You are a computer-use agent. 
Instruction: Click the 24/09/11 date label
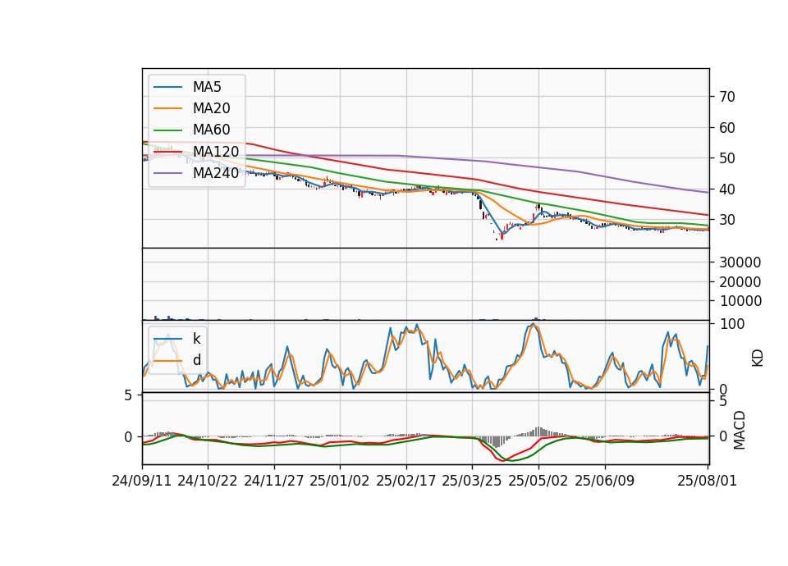[x=142, y=482]
